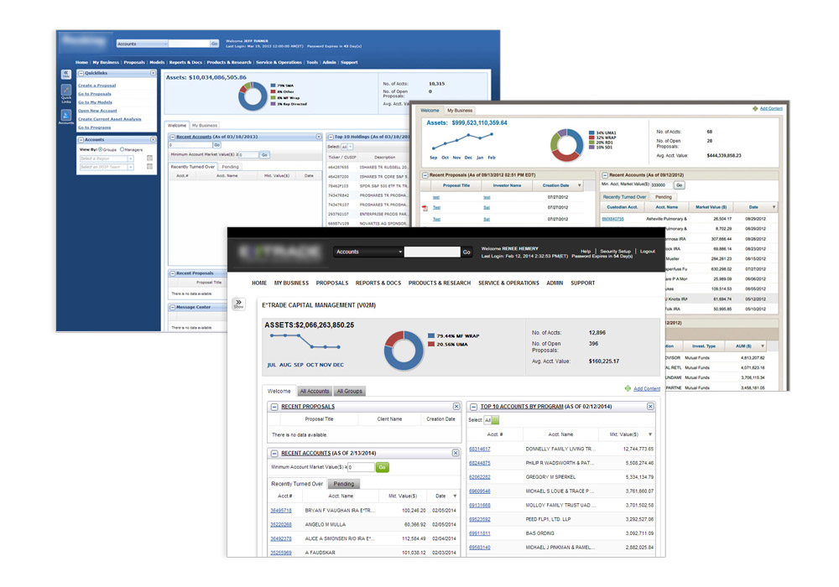Click Go next to E*TRADE search field
The height and width of the screenshot is (587, 839).
tap(466, 252)
